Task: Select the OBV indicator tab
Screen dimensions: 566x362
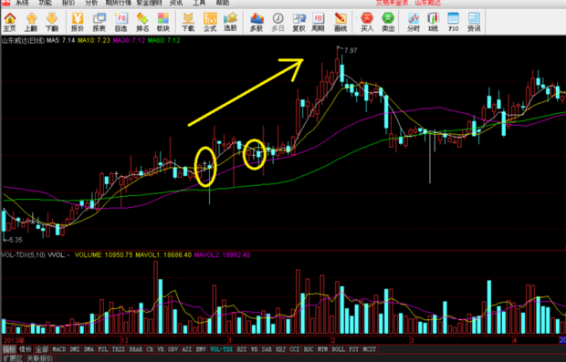Action: [x=173, y=349]
